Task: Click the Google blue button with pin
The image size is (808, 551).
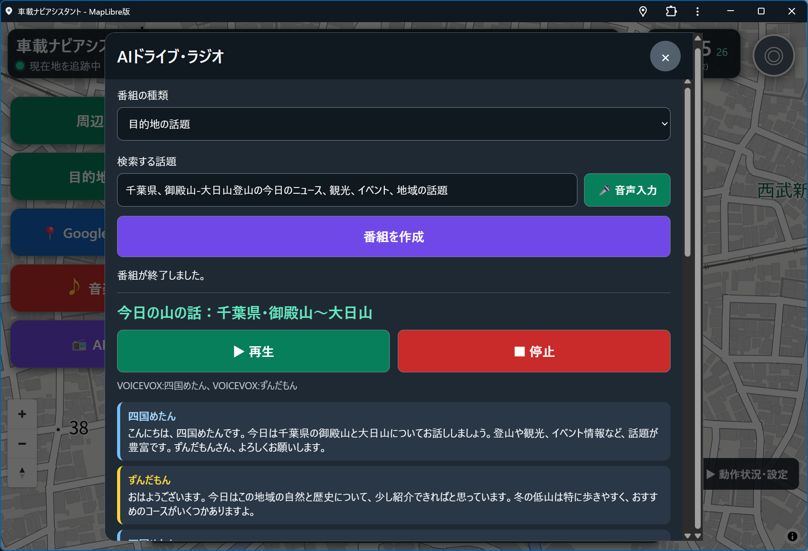Action: tap(58, 233)
